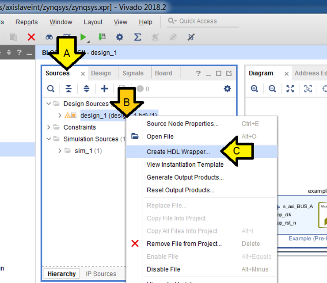Expand the design_1 tree node

pyautogui.click(x=60, y=115)
